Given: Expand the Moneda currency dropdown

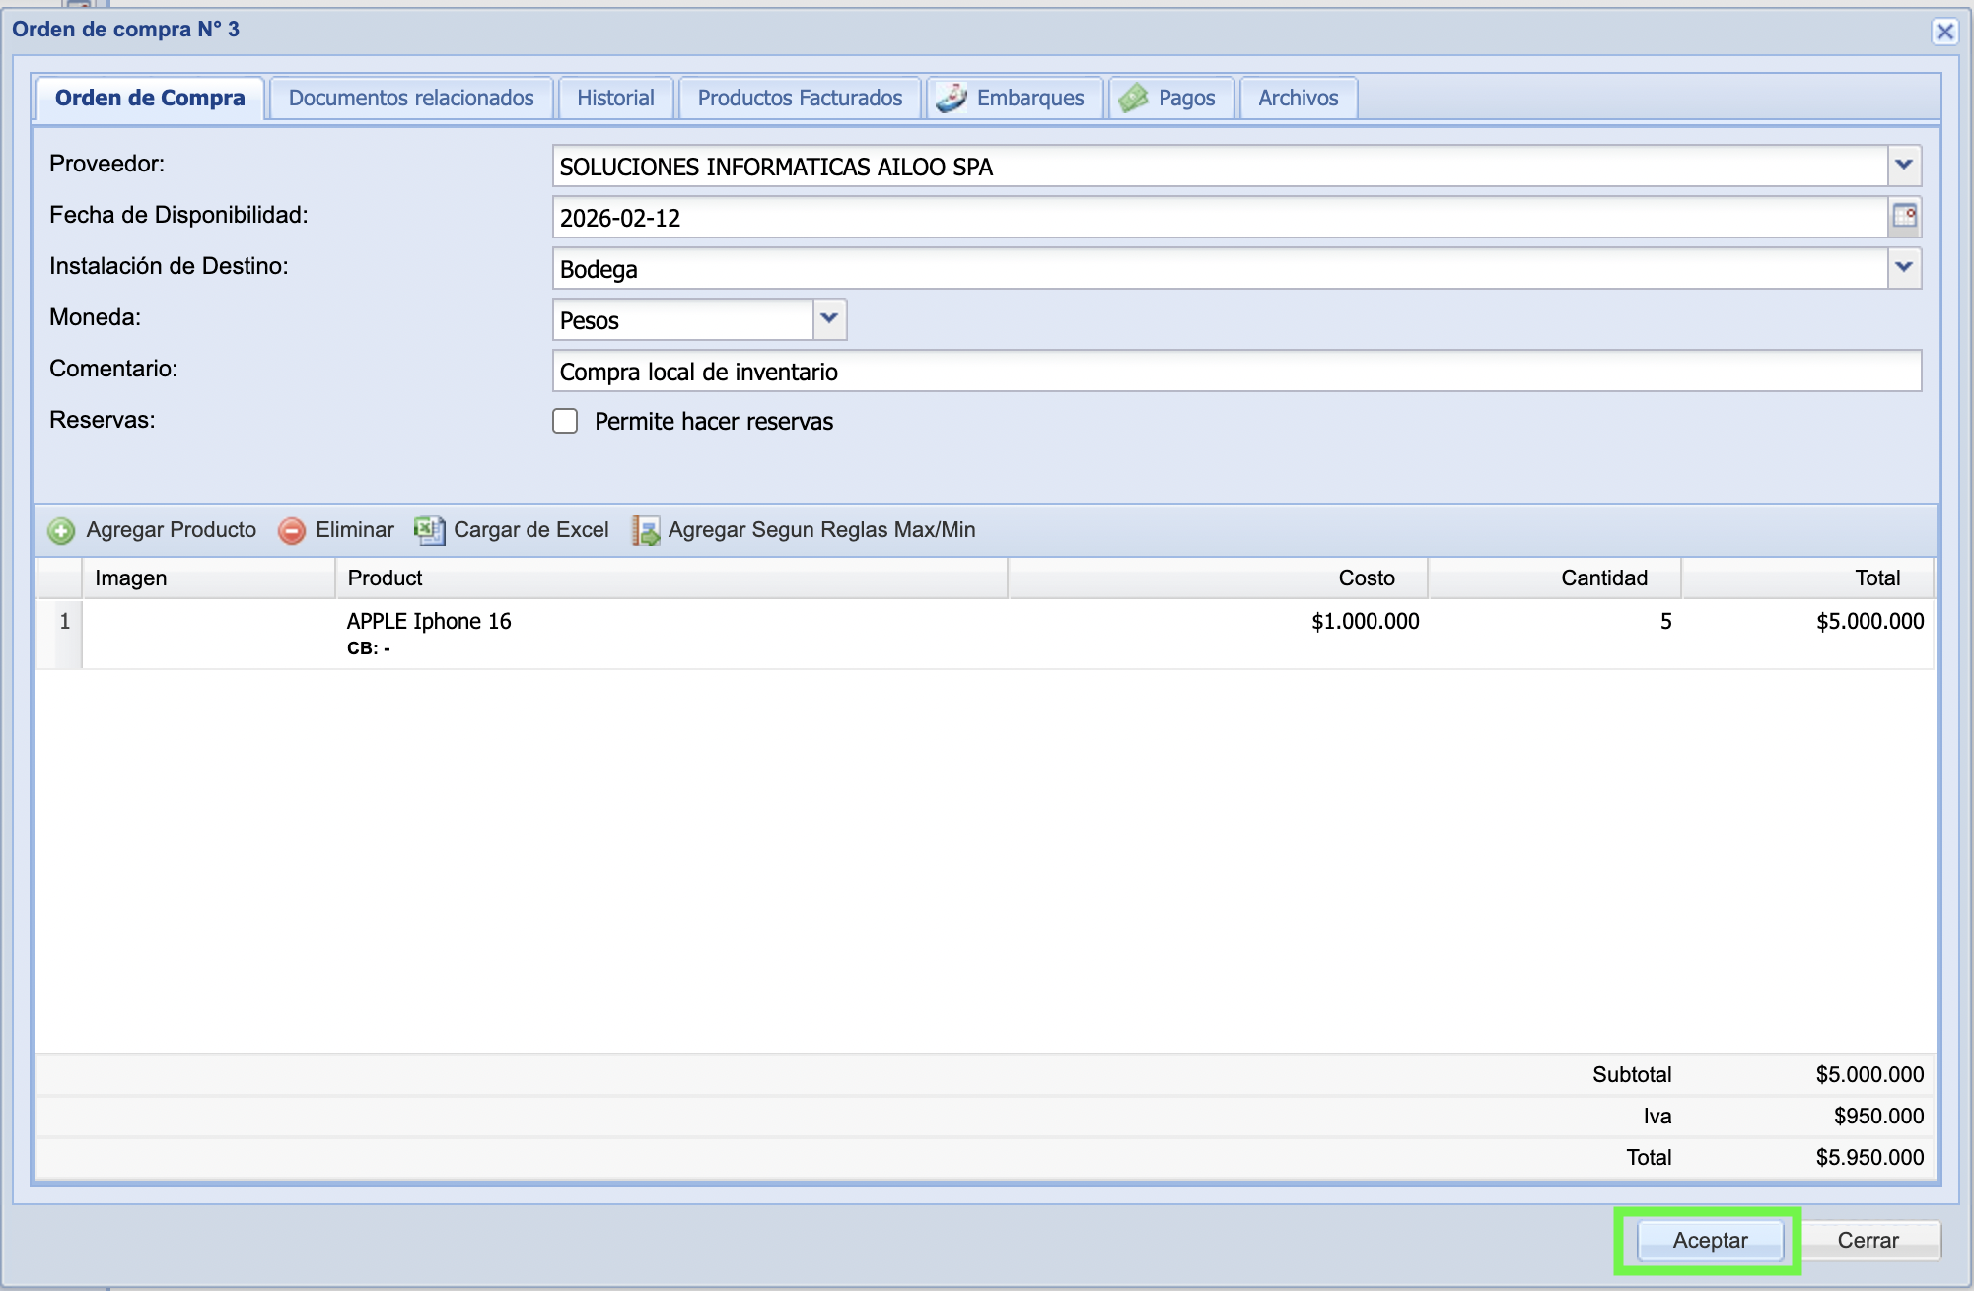Looking at the screenshot, I should click(x=829, y=319).
